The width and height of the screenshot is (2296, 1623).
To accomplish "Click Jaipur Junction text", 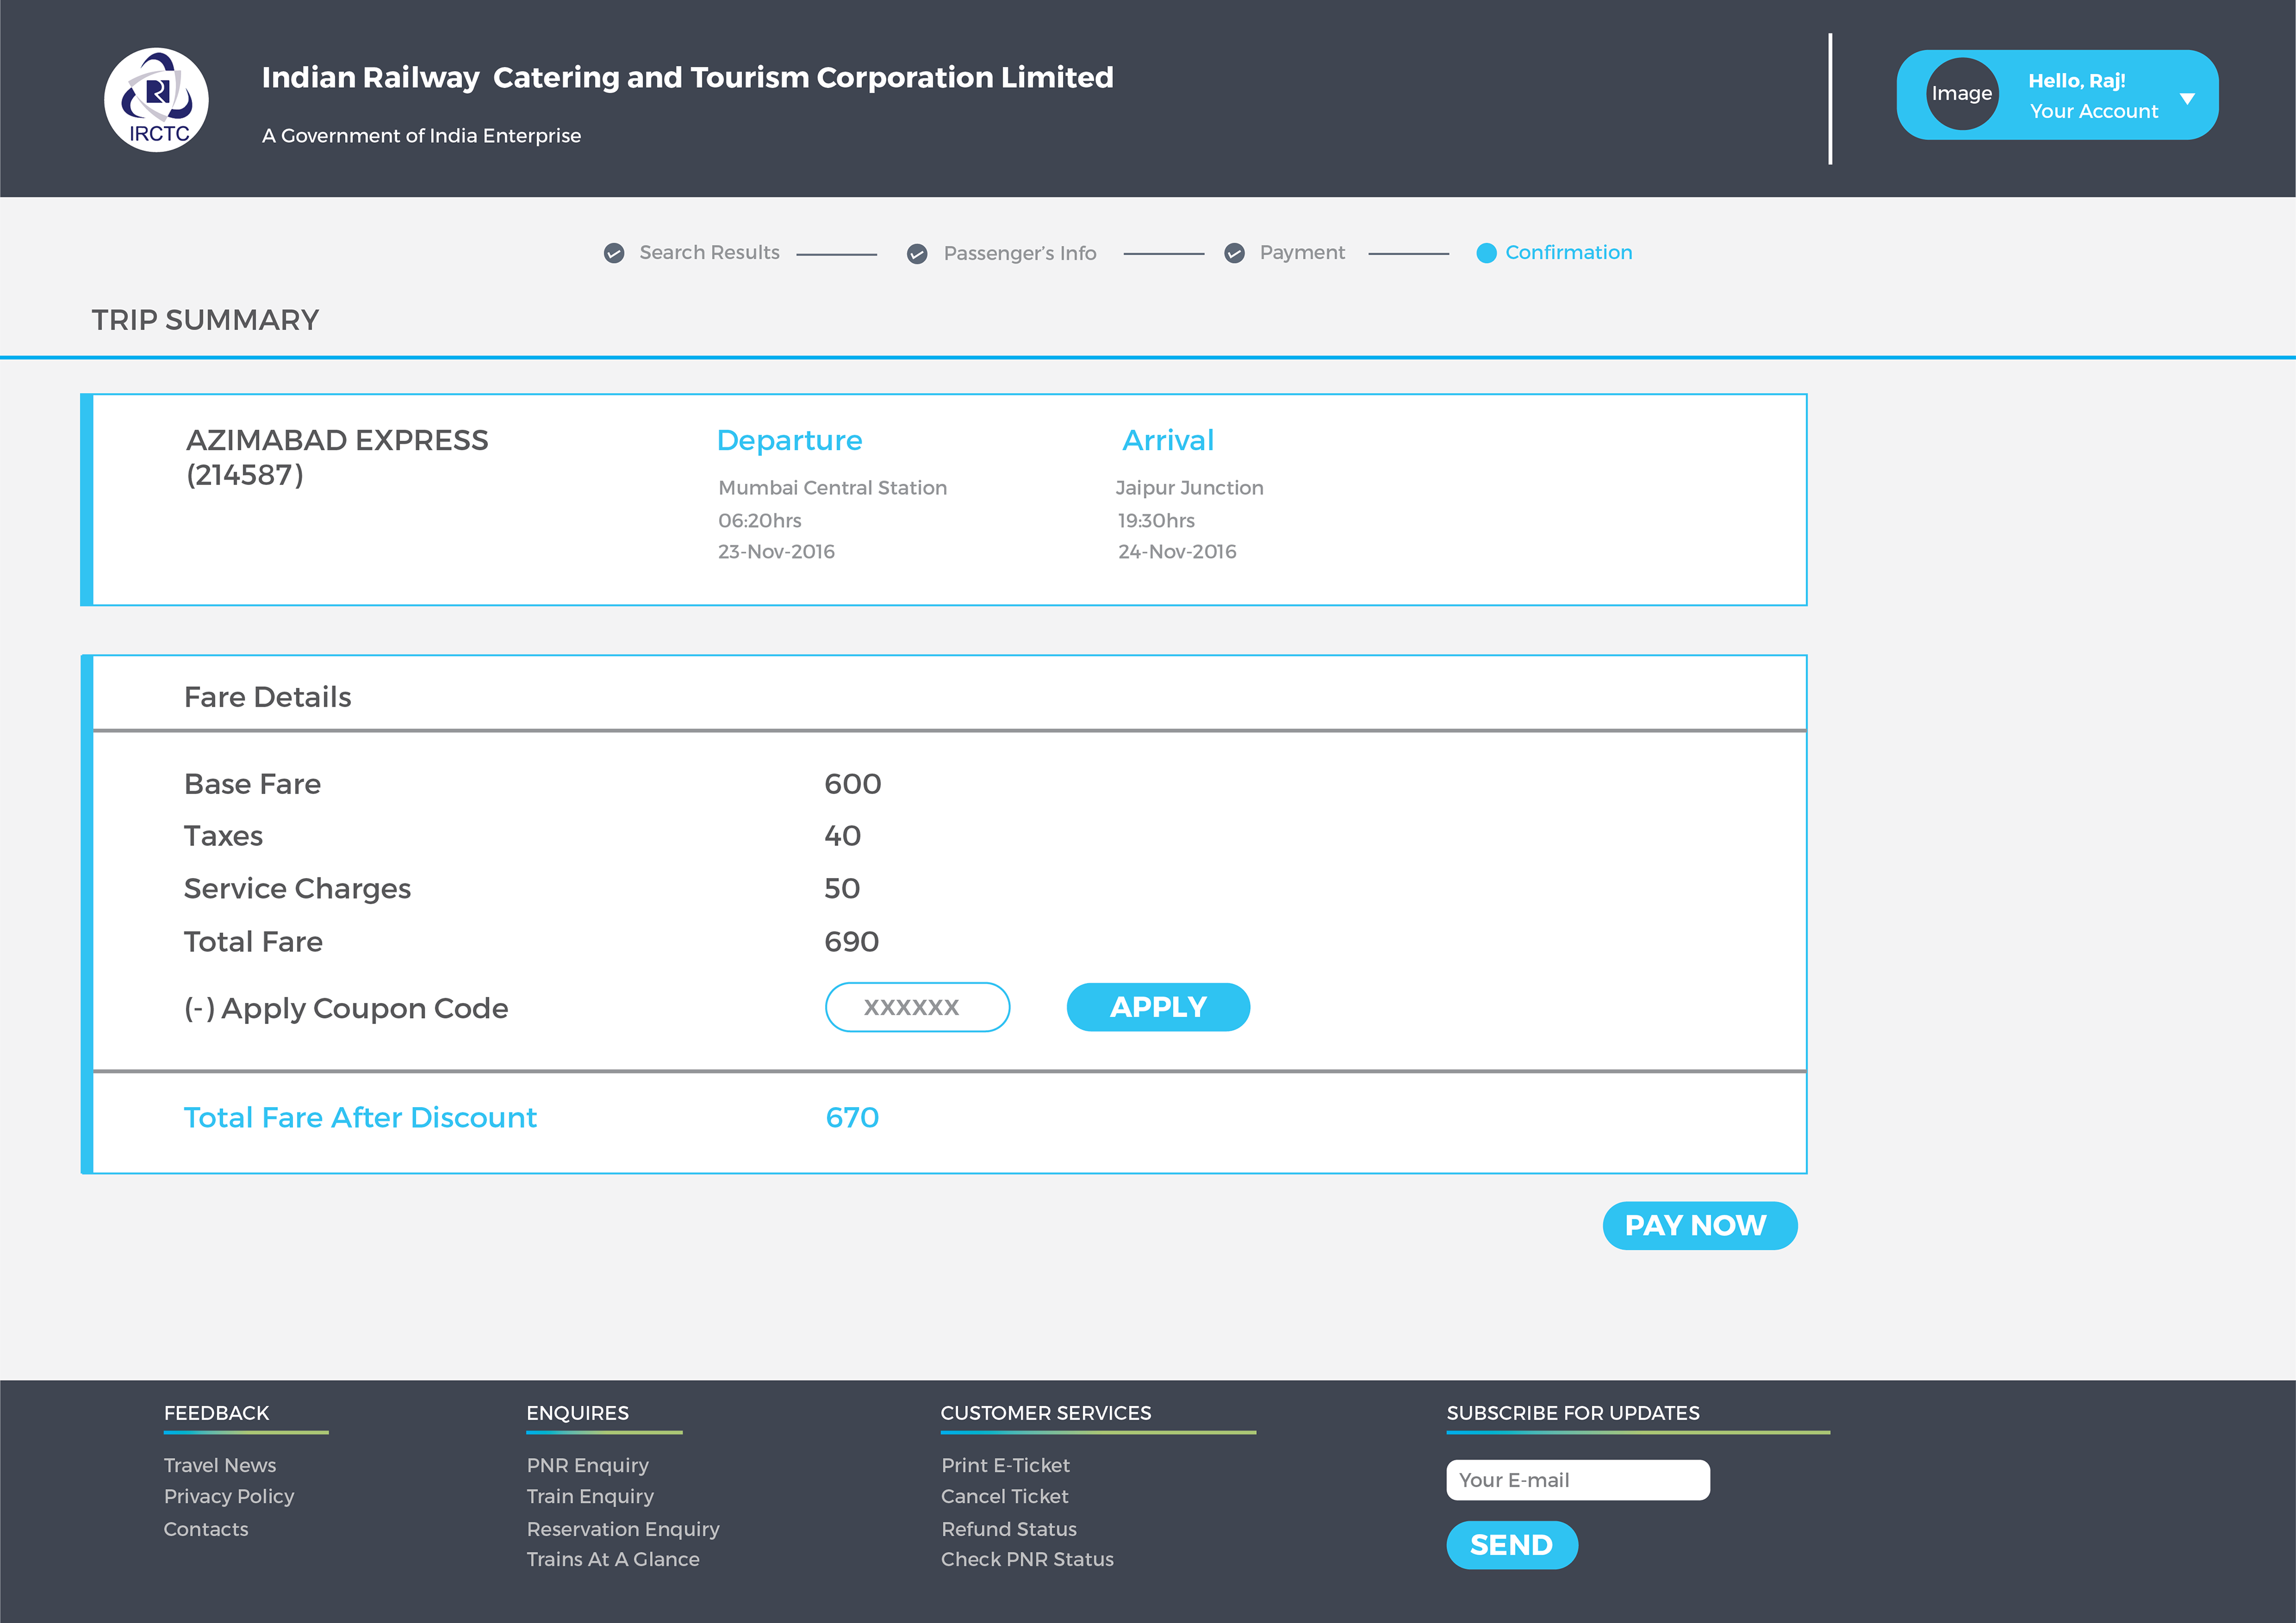I will tap(1190, 488).
